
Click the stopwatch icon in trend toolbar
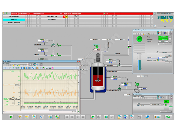(10, 68)
